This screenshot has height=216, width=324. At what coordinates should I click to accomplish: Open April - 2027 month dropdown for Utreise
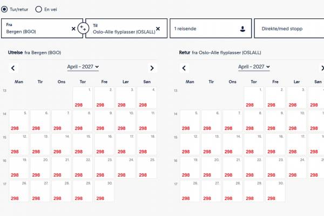tap(83, 67)
